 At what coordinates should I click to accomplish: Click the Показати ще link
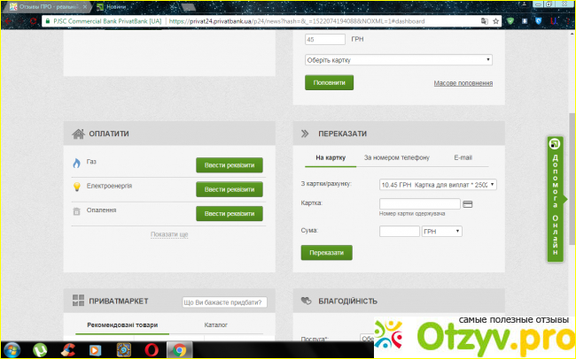click(x=169, y=234)
